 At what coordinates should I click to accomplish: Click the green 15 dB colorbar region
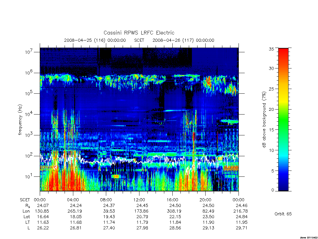(x=283, y=130)
